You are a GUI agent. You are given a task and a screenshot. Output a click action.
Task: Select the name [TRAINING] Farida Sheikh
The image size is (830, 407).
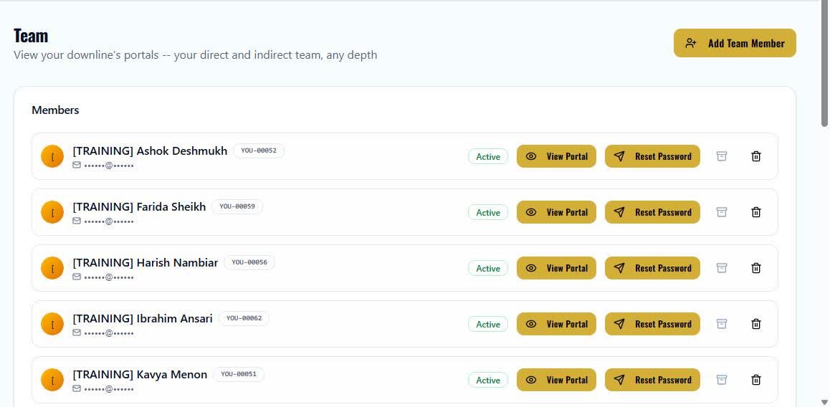[x=139, y=207]
